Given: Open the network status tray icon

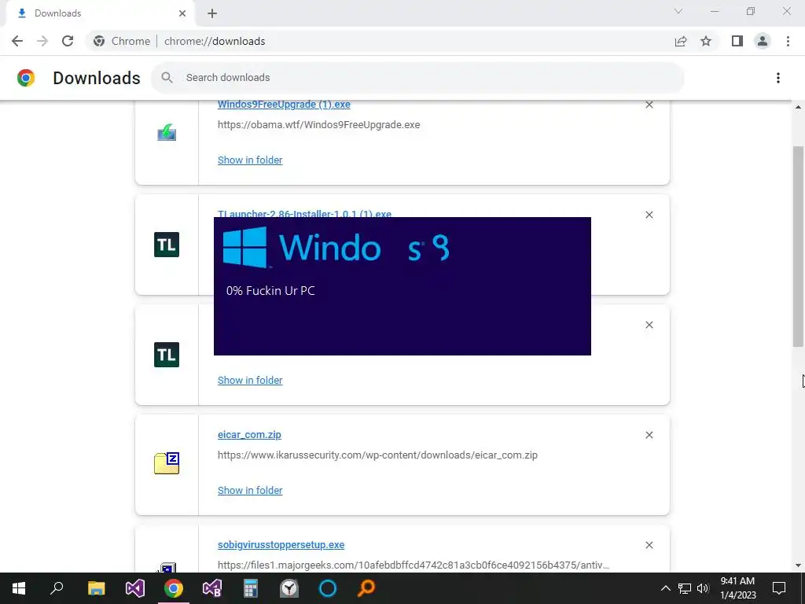Looking at the screenshot, I should (685, 588).
